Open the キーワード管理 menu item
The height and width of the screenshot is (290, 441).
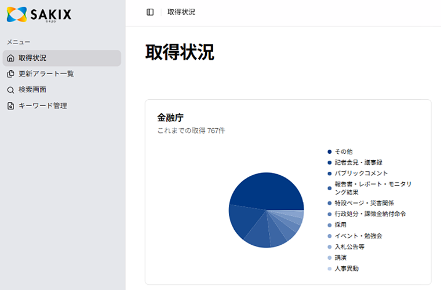(x=62, y=106)
